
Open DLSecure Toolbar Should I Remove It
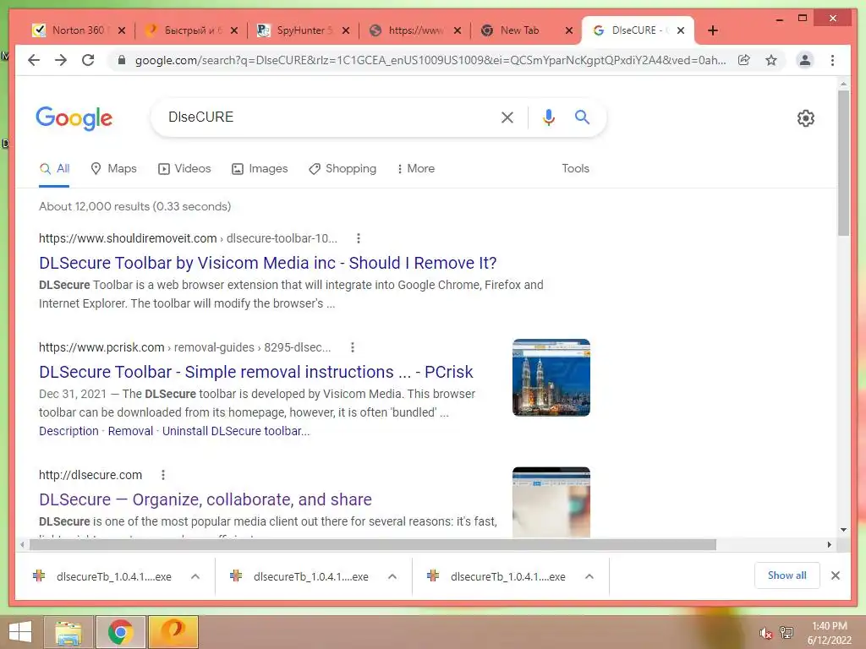point(268,263)
